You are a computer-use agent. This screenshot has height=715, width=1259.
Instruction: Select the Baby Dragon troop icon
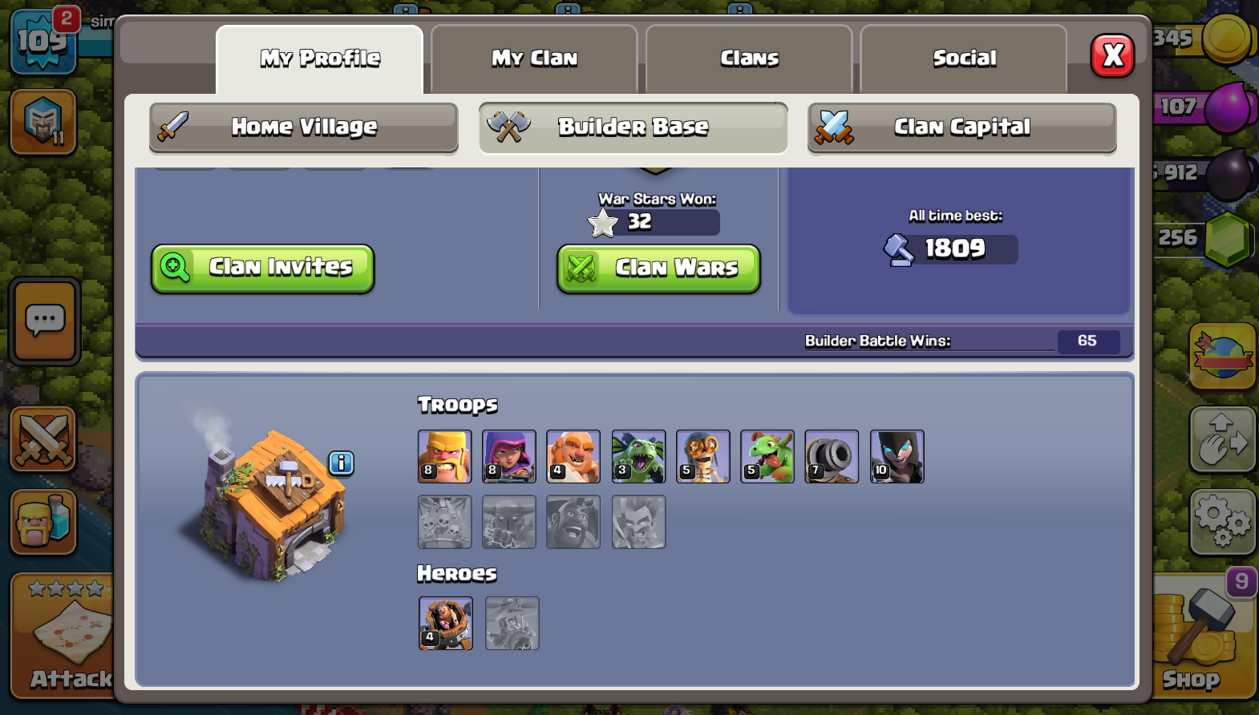click(767, 456)
